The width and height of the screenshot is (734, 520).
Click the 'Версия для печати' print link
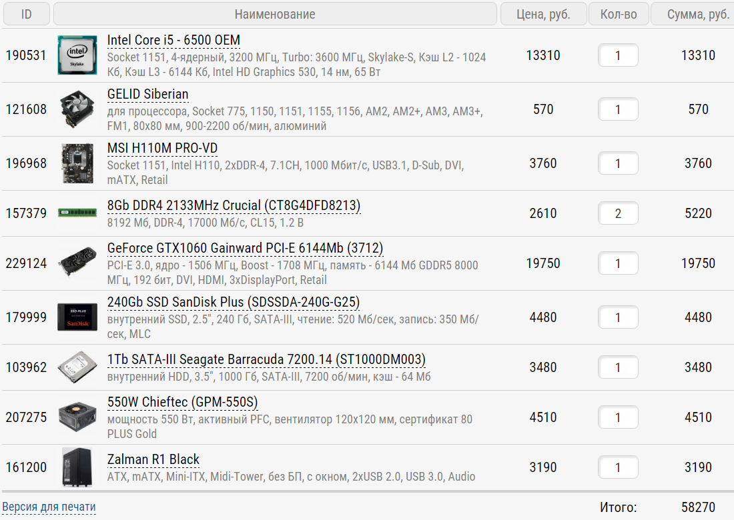[49, 507]
